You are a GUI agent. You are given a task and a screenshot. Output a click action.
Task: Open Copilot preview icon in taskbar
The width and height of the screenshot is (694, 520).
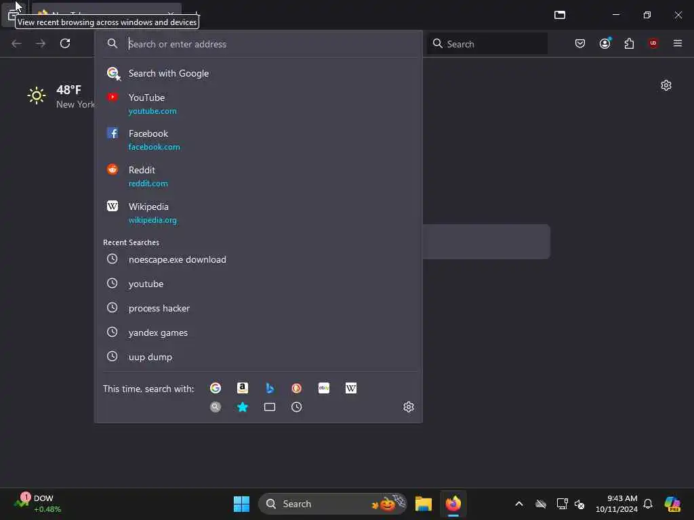672,504
